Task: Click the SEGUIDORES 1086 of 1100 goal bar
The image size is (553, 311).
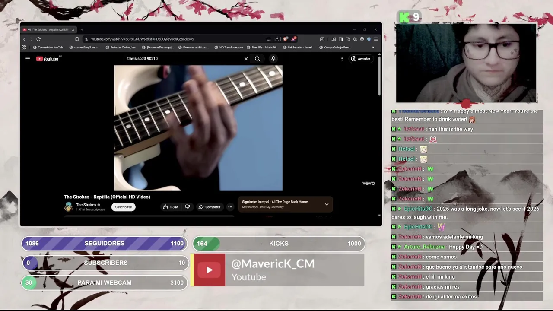Action: pyautogui.click(x=105, y=244)
